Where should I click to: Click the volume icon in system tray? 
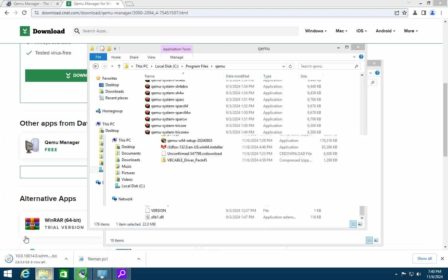419,274
